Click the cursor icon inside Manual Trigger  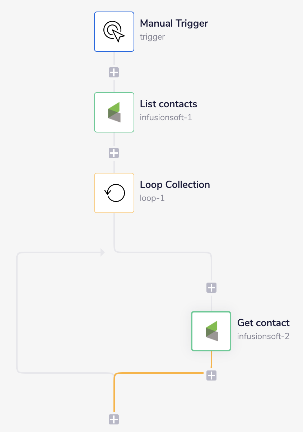[114, 31]
